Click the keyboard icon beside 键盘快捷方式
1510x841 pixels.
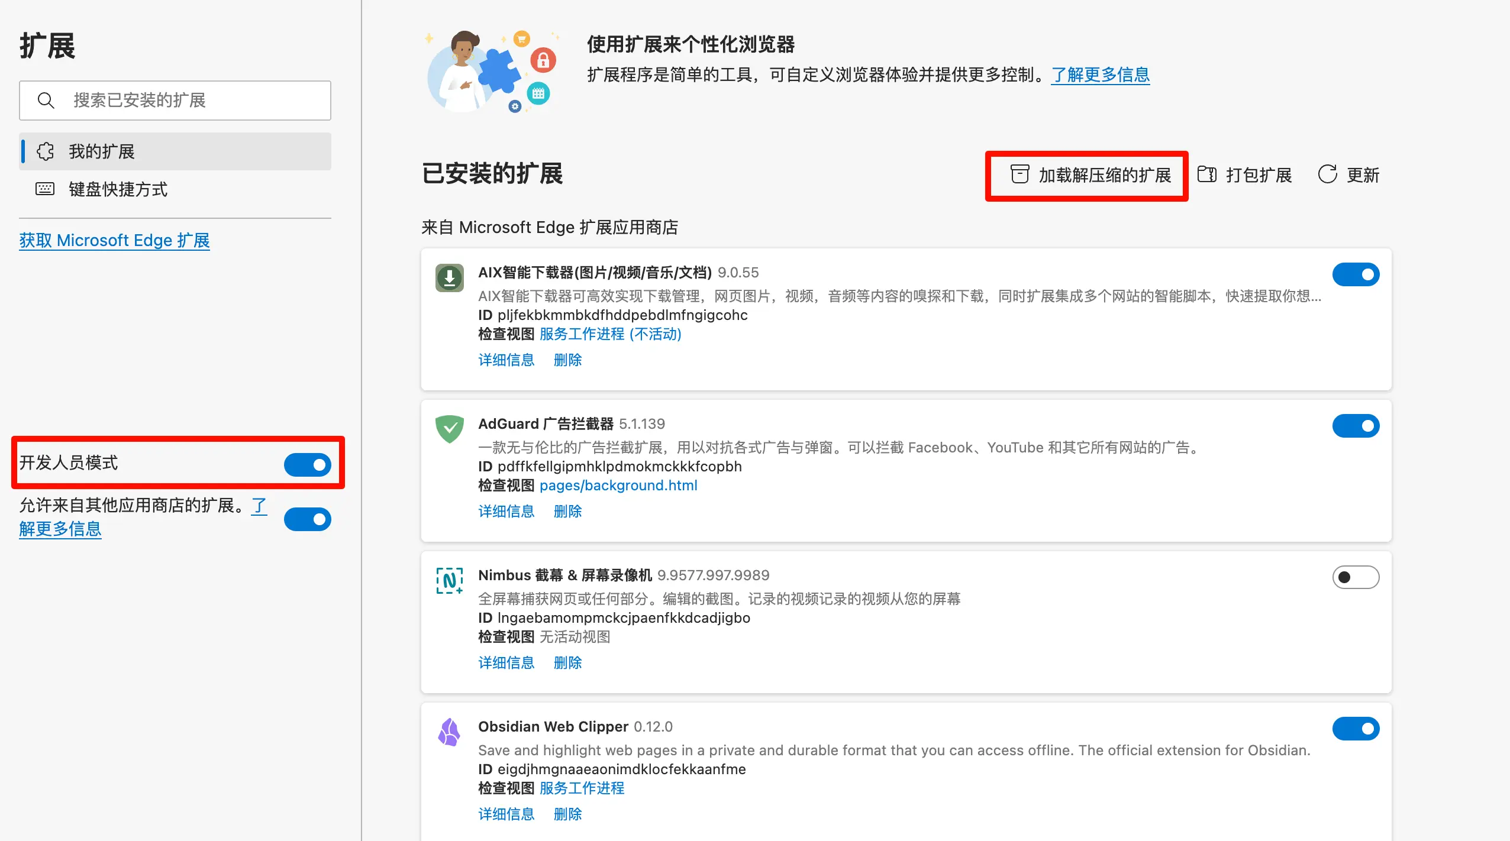pos(45,189)
